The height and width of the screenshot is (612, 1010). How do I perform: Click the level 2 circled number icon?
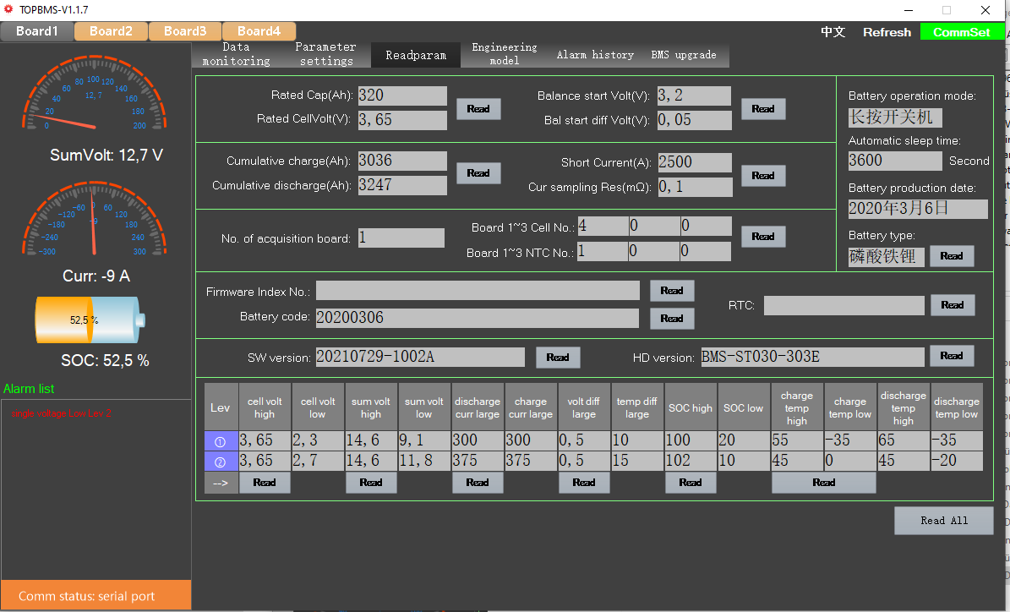(221, 462)
